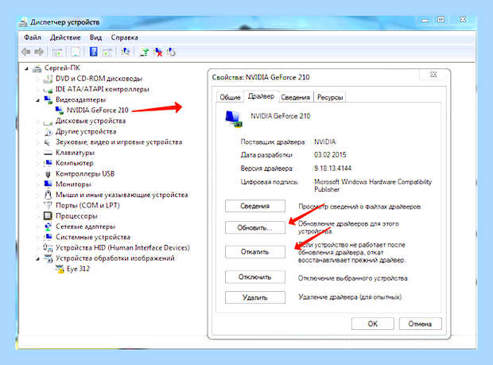493x365 pixels.
Task: Click the Сетевые адаптеры icon
Action: tap(48, 227)
